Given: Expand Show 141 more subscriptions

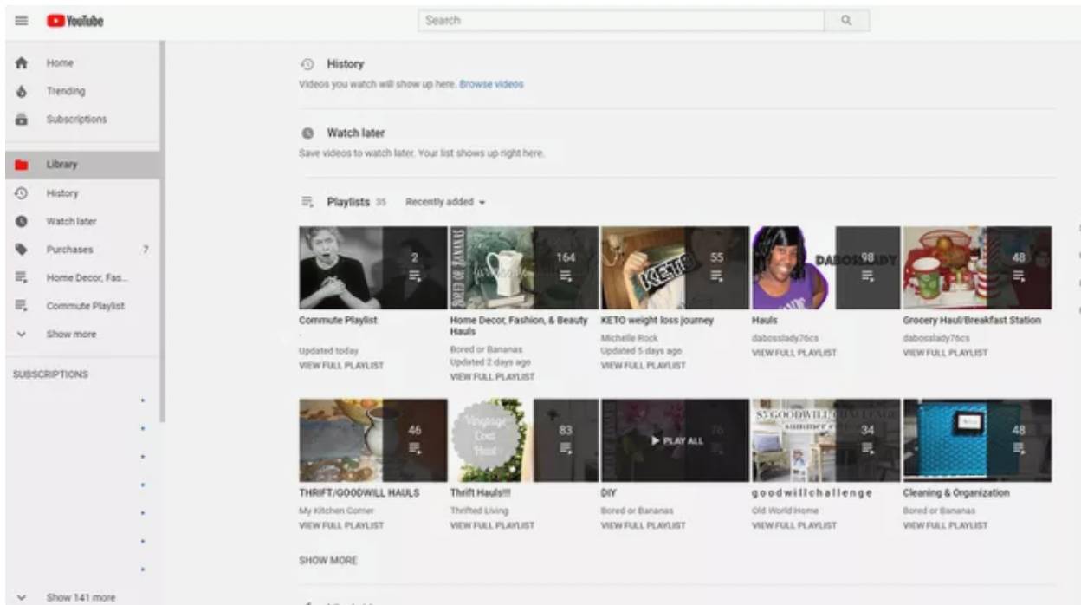Looking at the screenshot, I should [80, 597].
